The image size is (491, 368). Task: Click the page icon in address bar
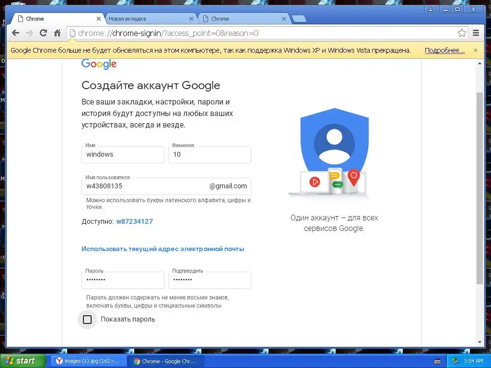[72, 33]
